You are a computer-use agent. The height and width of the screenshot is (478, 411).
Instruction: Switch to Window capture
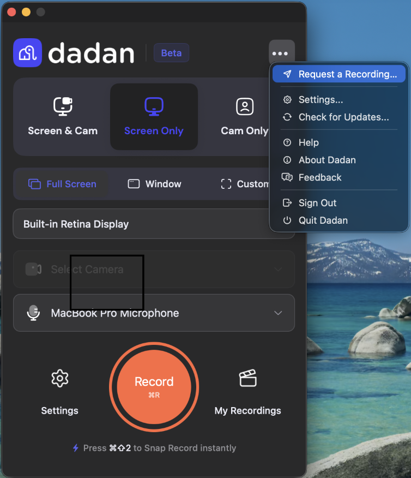(154, 184)
